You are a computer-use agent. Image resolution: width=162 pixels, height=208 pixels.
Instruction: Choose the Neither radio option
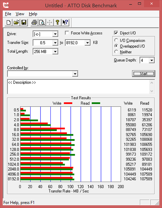tap(116, 52)
